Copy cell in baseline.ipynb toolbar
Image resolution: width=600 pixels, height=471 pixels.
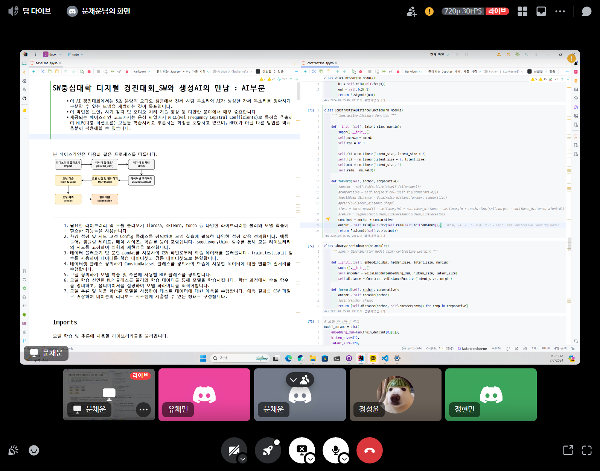coord(50,71)
